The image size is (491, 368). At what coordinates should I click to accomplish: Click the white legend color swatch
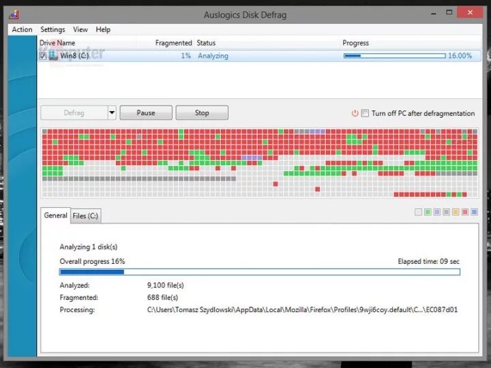point(418,212)
